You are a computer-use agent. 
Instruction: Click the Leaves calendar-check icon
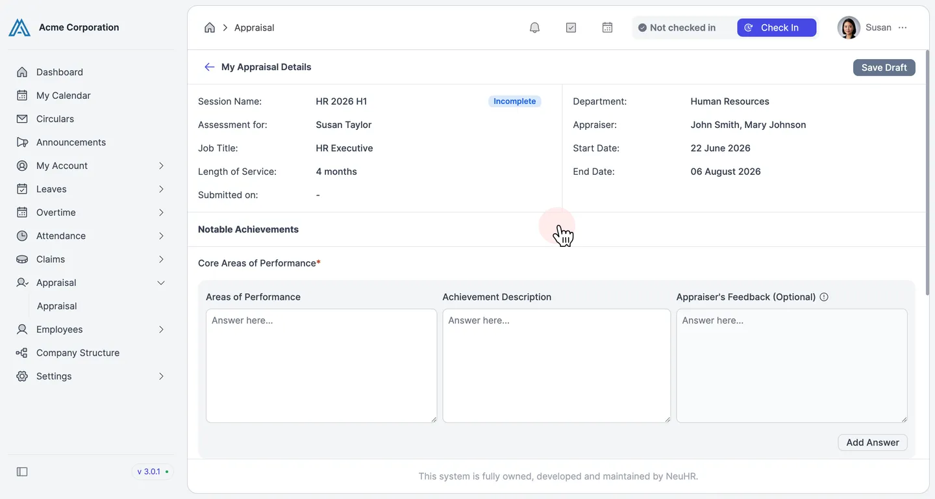22,189
